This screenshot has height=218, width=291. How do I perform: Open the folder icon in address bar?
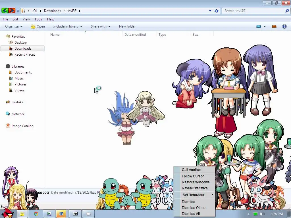23,11
